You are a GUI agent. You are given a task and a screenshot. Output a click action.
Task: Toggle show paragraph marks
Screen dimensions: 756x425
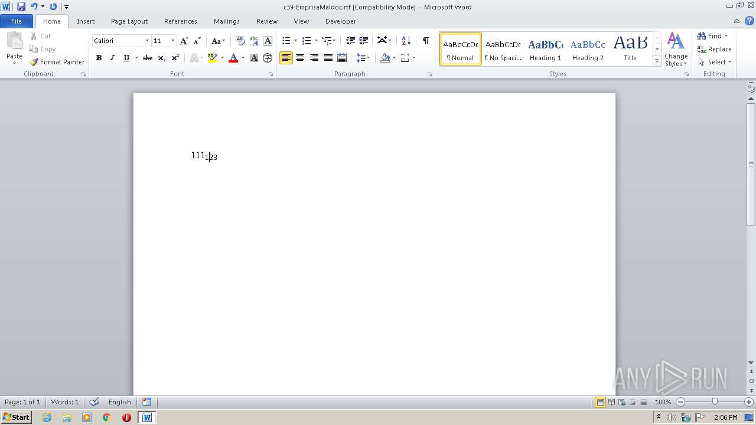[x=425, y=41]
